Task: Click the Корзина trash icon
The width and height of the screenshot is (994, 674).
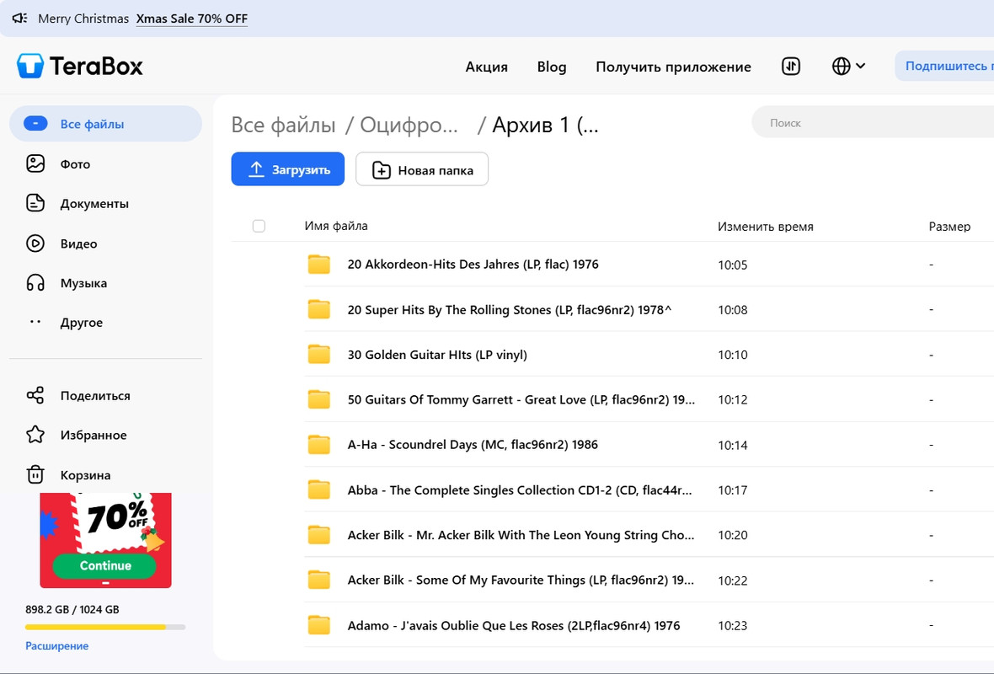Action: tap(35, 474)
